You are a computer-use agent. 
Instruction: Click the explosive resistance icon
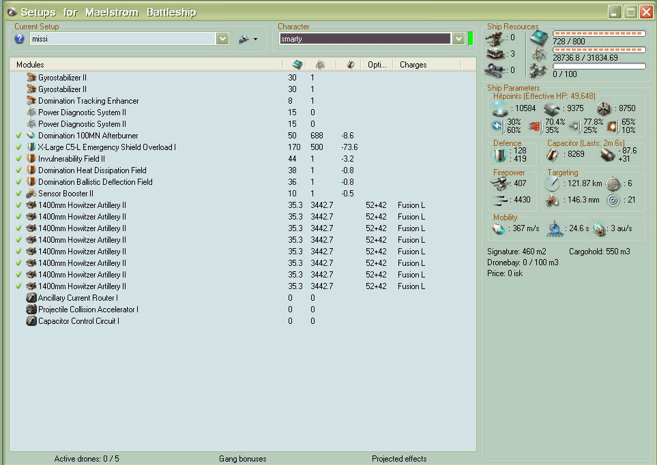tap(613, 126)
